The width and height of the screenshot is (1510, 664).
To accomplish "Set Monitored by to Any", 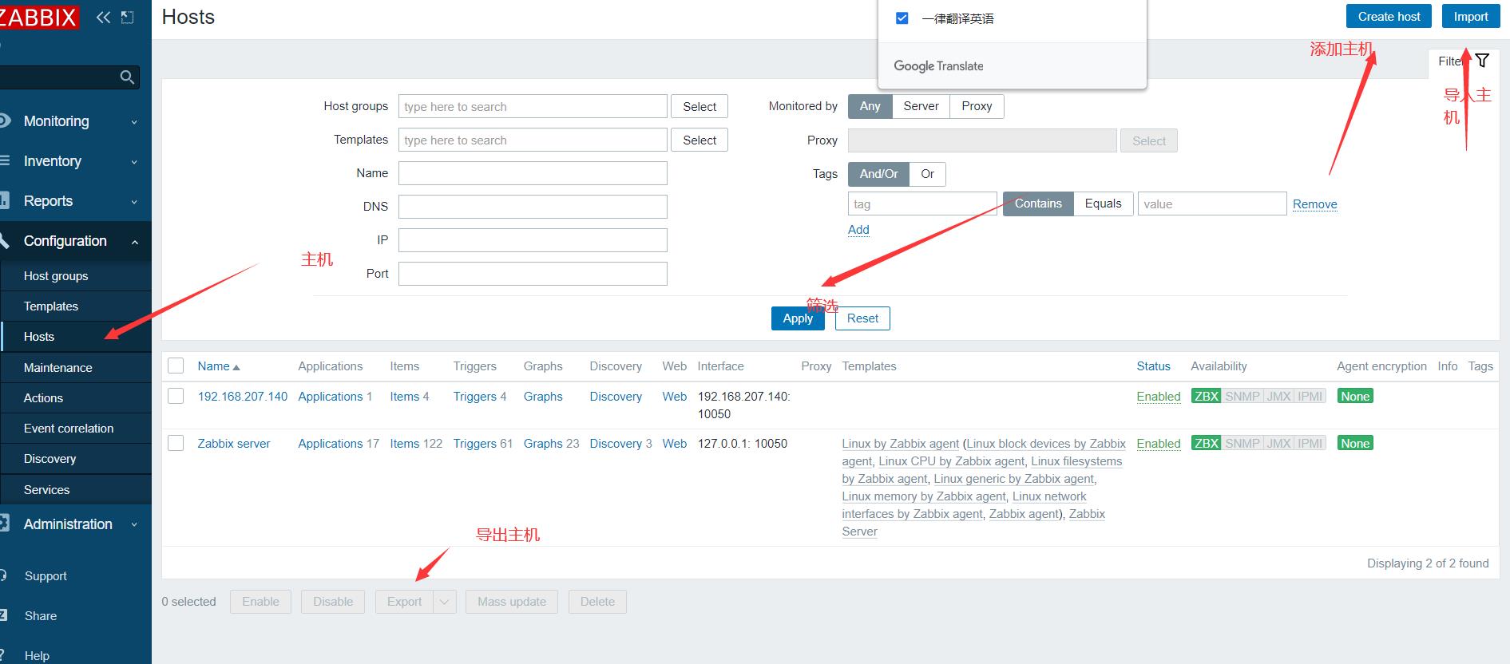I will coord(870,106).
